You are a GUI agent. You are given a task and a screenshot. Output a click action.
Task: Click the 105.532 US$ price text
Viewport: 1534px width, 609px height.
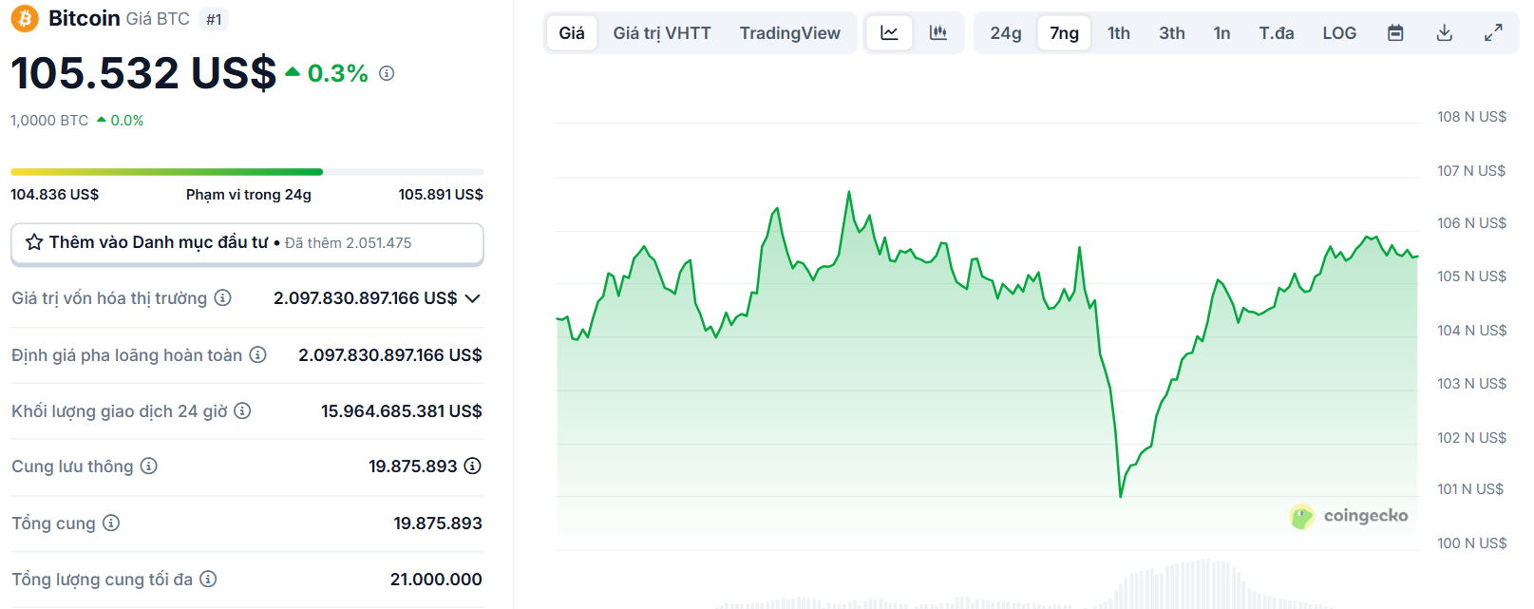point(143,73)
